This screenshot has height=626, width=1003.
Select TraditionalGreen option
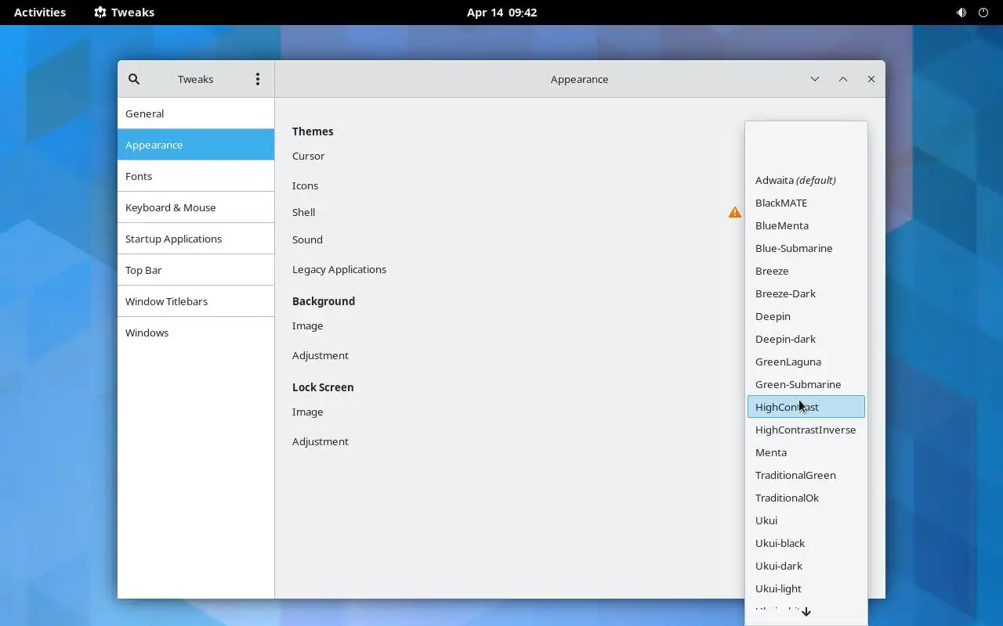(806, 475)
